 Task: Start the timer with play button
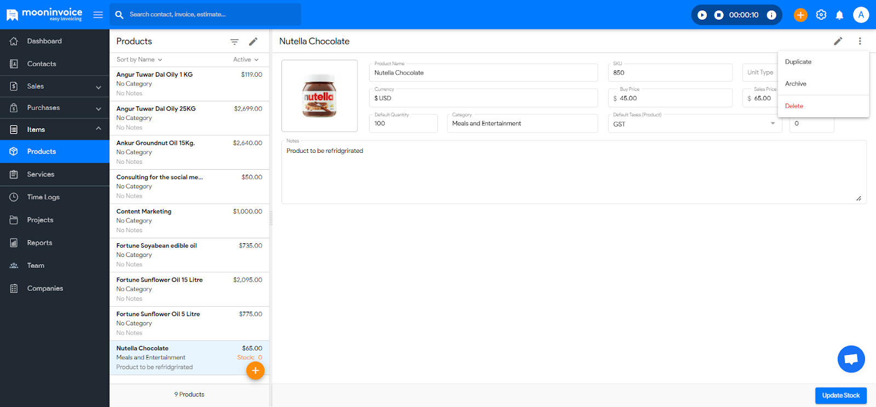point(702,15)
